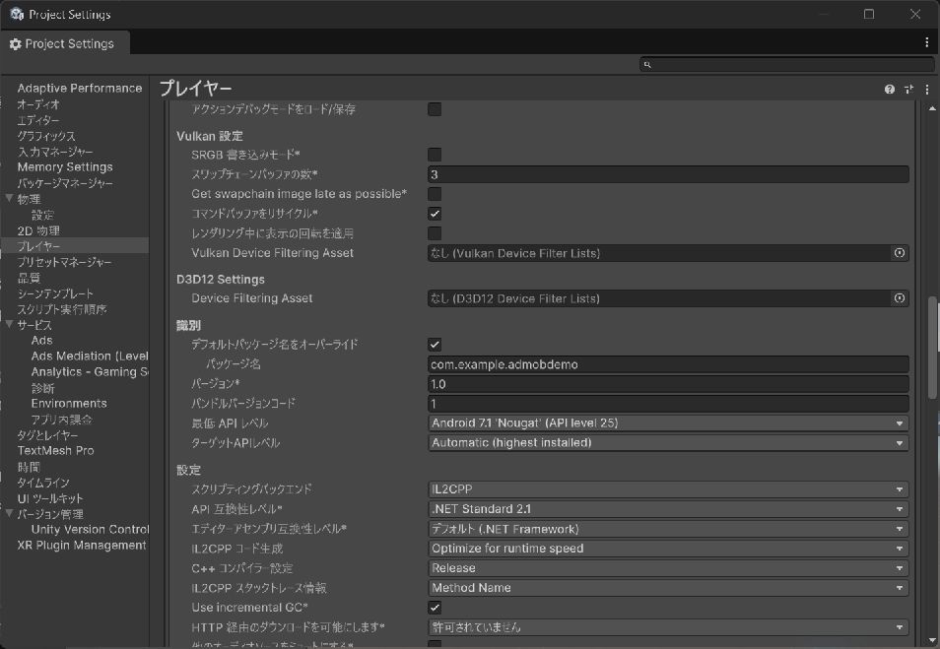The width and height of the screenshot is (940, 649).
Task: Click the preset sliders icon in Player header
Action: coord(908,90)
